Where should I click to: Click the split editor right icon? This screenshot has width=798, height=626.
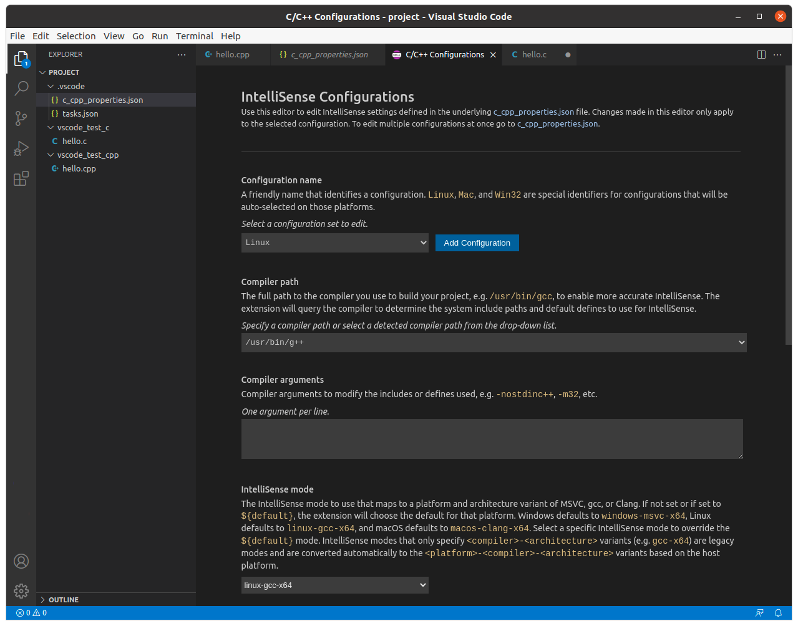pyautogui.click(x=761, y=55)
